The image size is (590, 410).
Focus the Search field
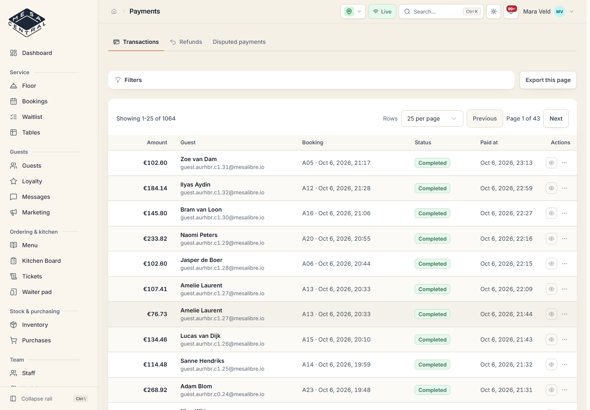[441, 11]
